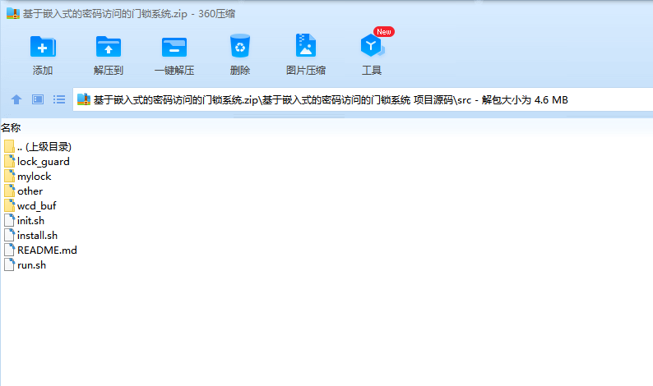Click the other folder icon

pyautogui.click(x=10, y=191)
